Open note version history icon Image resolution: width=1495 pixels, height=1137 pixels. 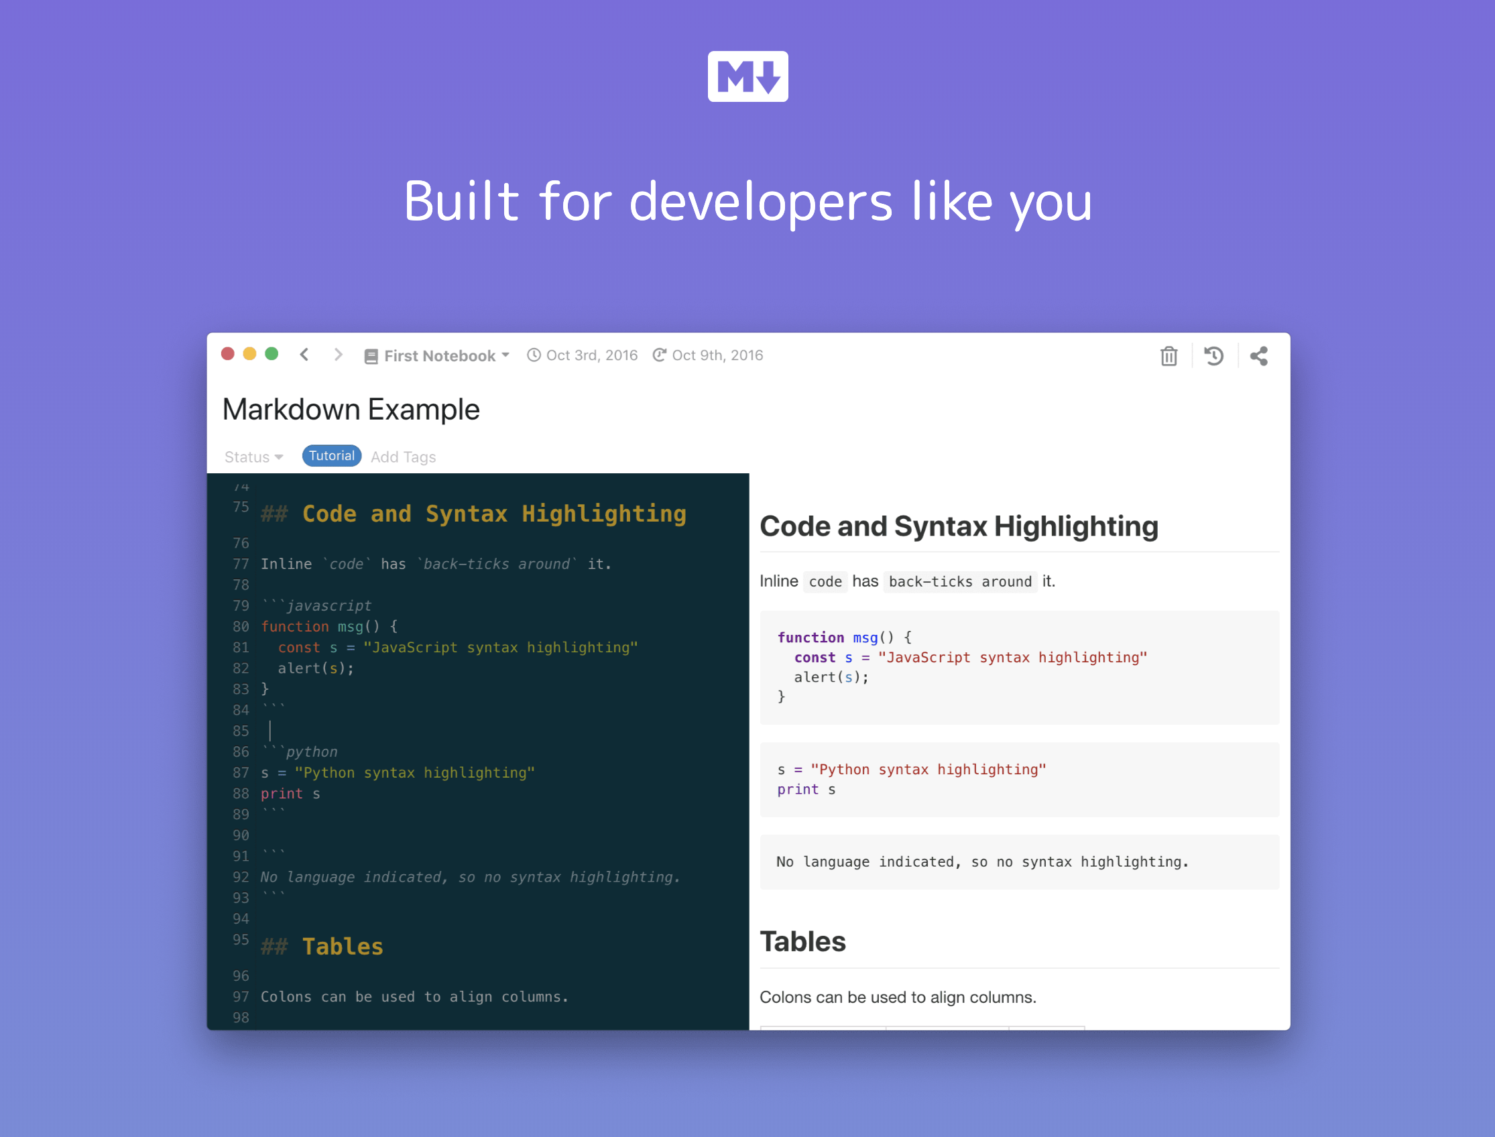pos(1213,356)
